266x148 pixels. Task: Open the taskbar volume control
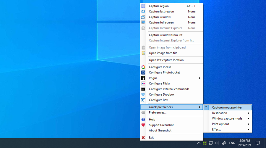point(217,143)
